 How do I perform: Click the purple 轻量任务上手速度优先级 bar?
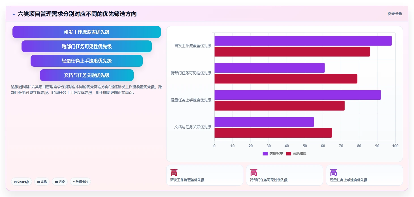click(298, 95)
